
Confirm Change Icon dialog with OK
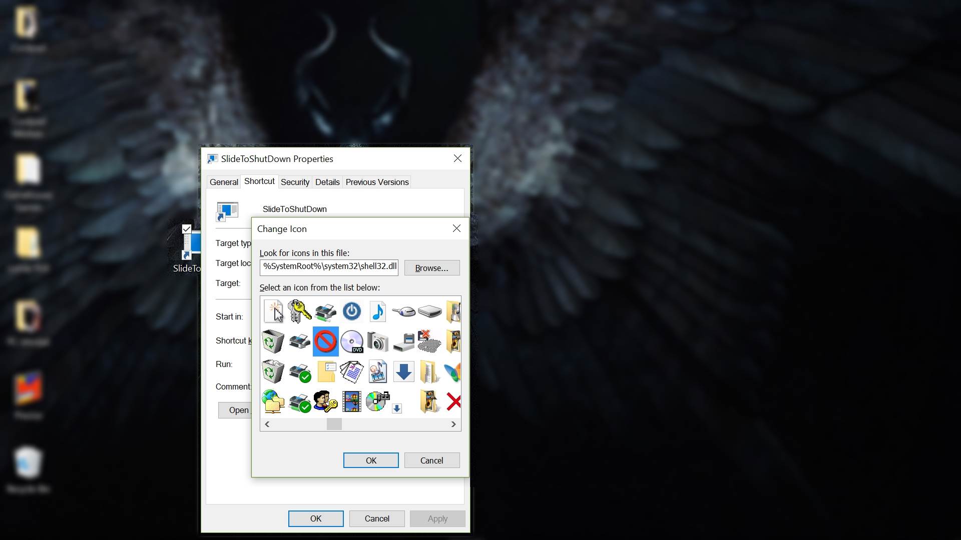[370, 460]
